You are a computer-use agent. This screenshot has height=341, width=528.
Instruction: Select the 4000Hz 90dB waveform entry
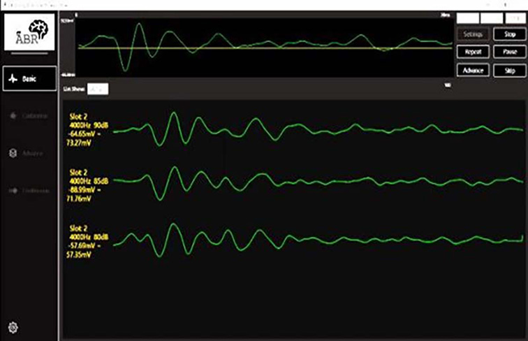(89, 130)
